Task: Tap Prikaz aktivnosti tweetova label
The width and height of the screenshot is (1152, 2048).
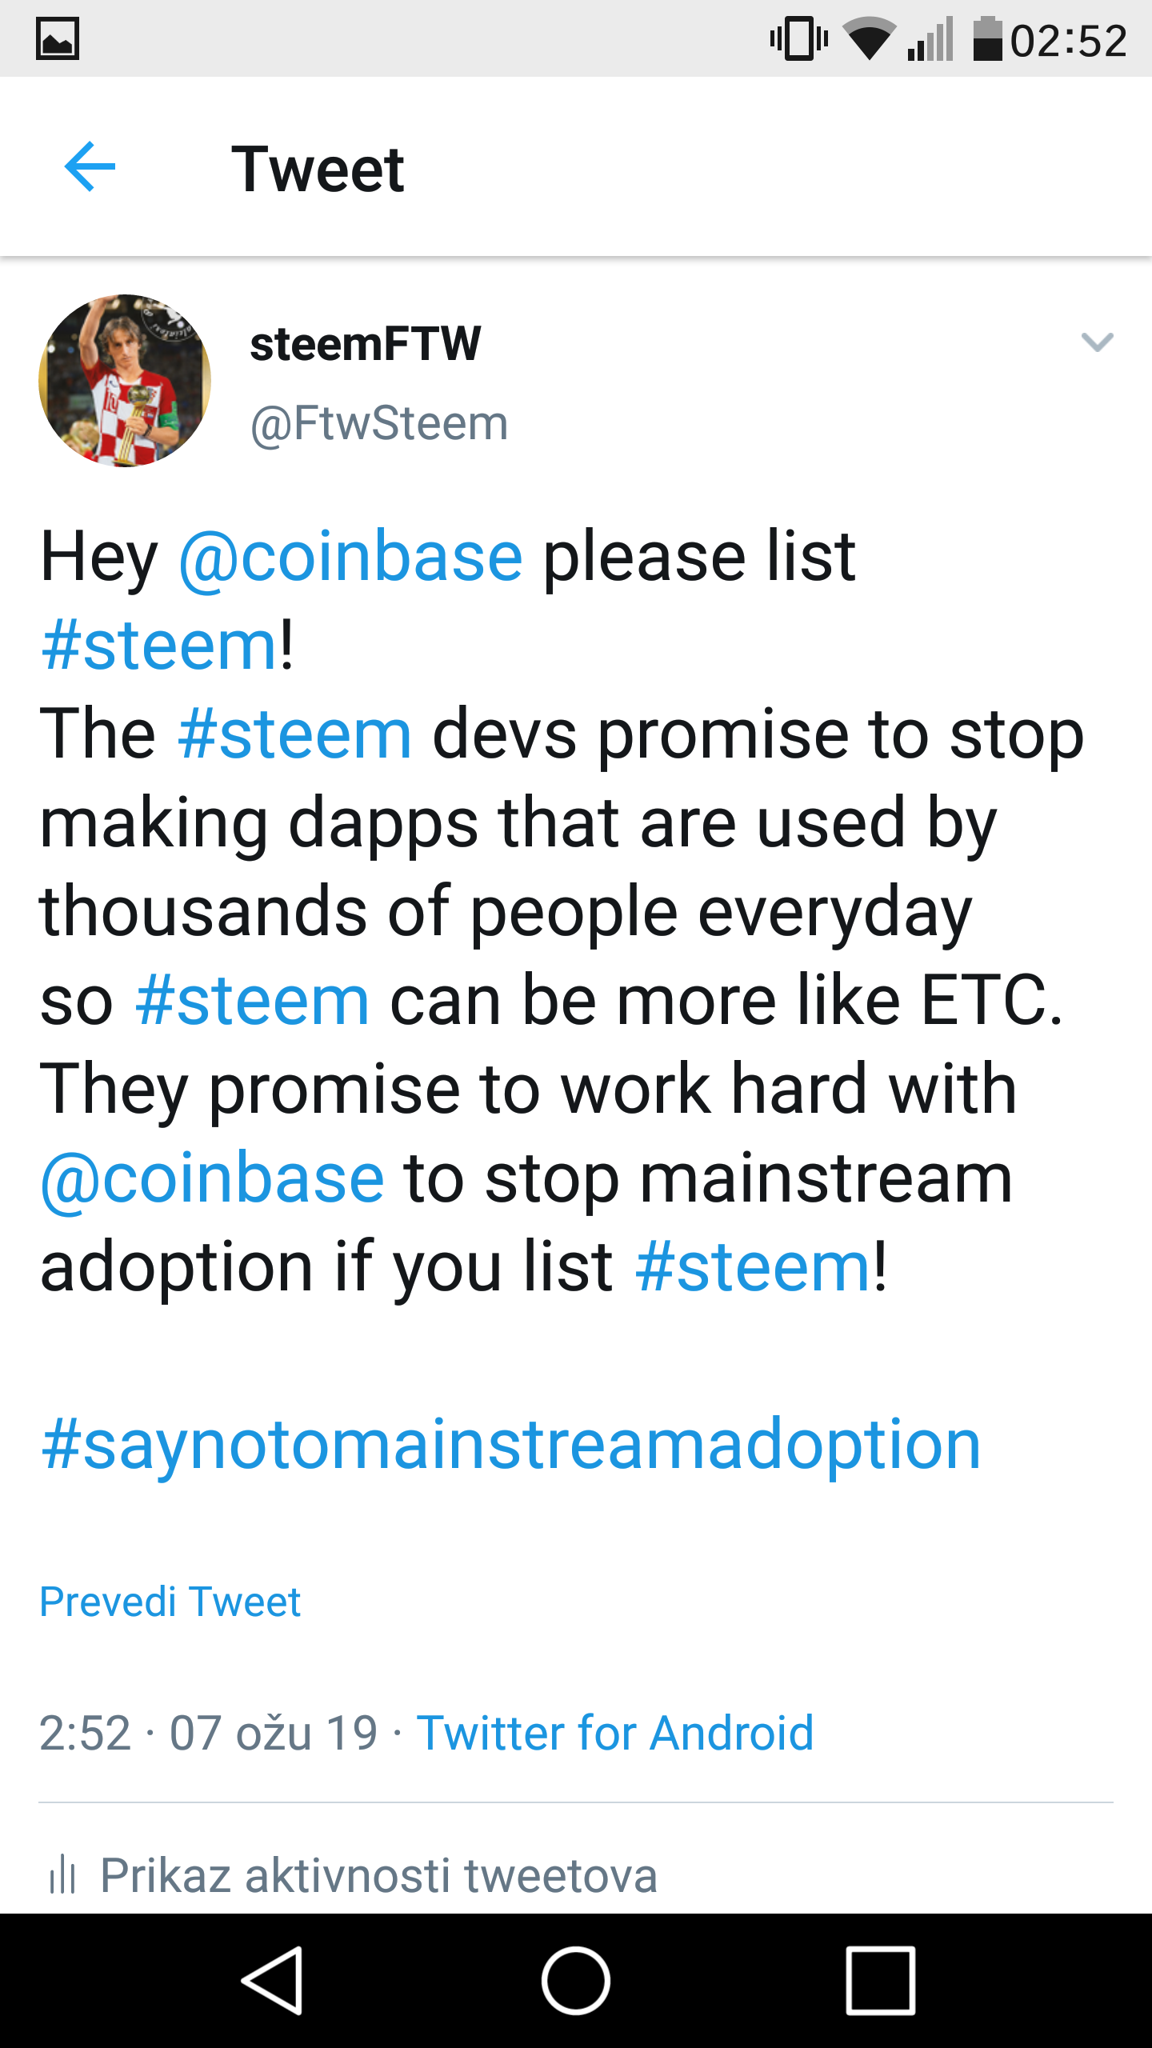Action: [378, 1875]
